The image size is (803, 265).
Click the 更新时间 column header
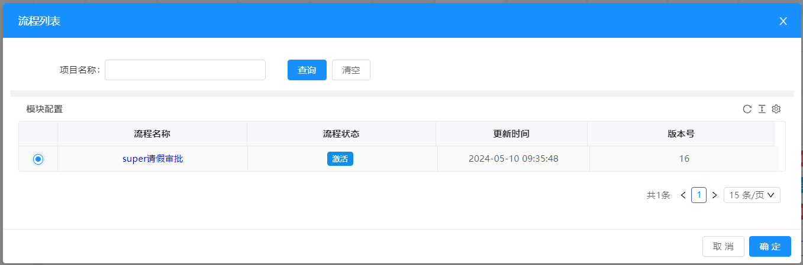(511, 134)
